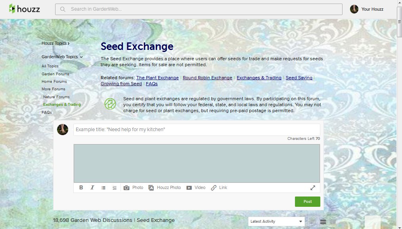Image resolution: width=402 pixels, height=229 pixels.
Task: Open FAQs in sidebar
Action: (47, 112)
